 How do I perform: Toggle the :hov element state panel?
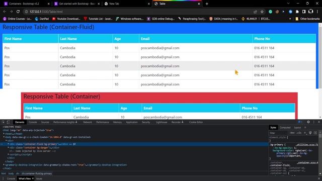pyautogui.click(x=292, y=133)
